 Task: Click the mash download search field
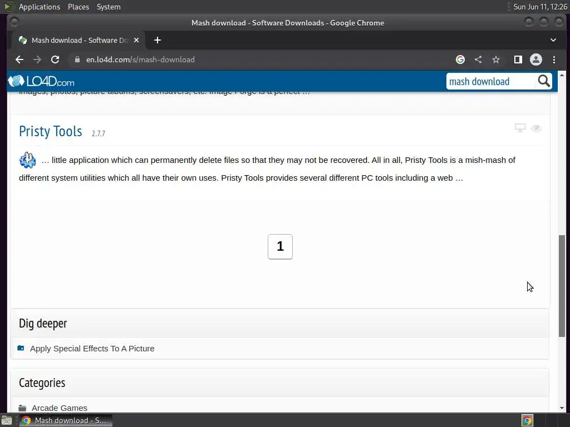pos(491,81)
